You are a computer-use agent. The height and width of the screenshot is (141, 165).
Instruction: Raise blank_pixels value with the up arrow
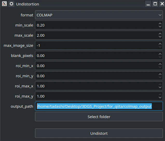click(x=160, y=54)
